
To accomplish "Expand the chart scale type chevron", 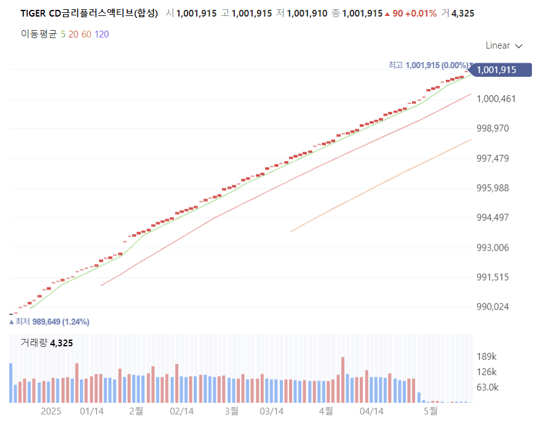I will [518, 45].
